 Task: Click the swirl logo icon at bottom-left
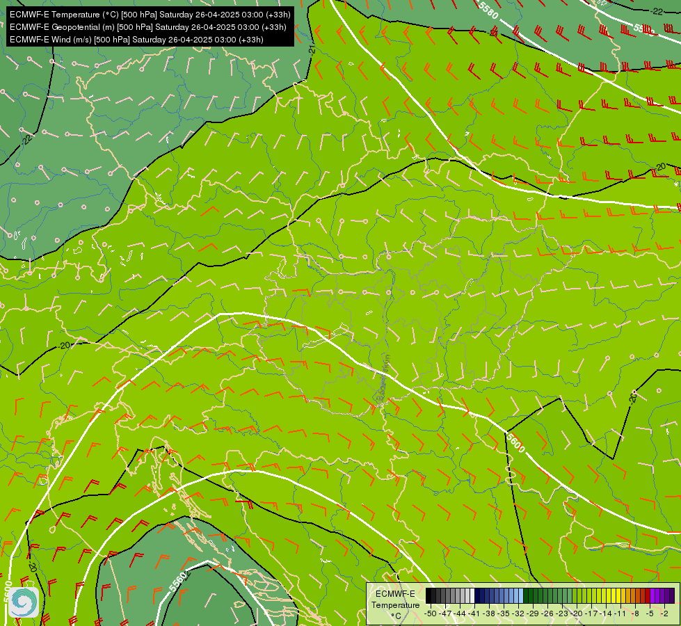tap(24, 602)
